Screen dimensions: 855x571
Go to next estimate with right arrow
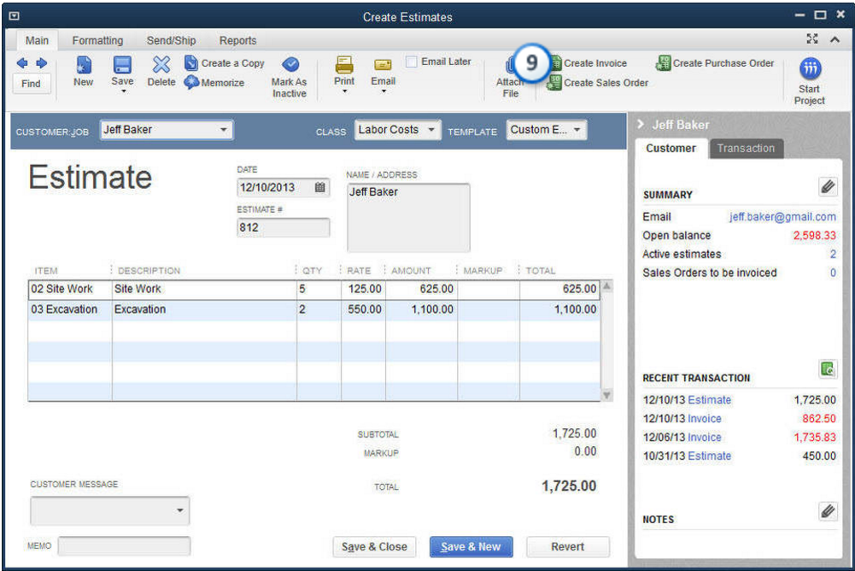pos(42,62)
